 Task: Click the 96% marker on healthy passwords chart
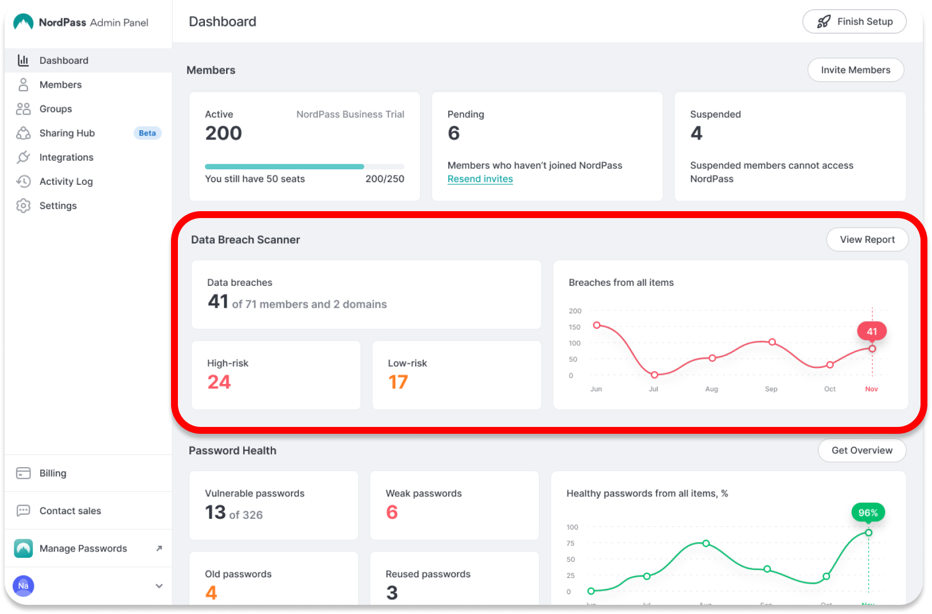click(x=868, y=512)
